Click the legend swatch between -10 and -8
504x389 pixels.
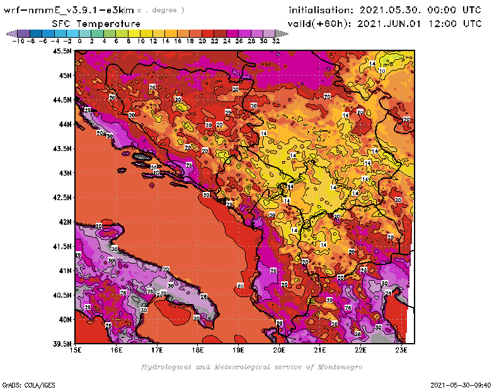click(24, 33)
